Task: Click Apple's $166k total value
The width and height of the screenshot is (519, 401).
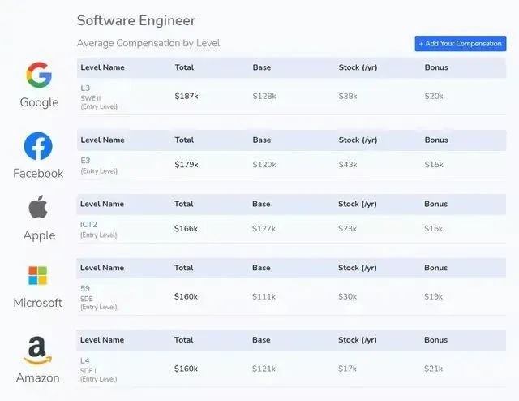Action: coord(186,229)
